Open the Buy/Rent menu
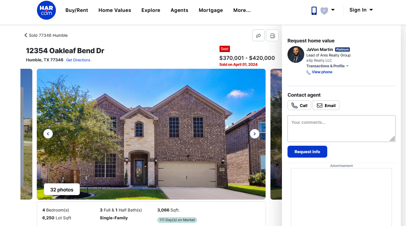Image resolution: width=406 pixels, height=226 pixels. [77, 10]
